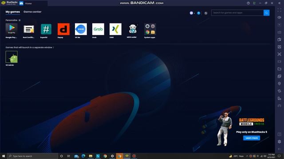Focus the search for games and apps field

tap(237, 13)
